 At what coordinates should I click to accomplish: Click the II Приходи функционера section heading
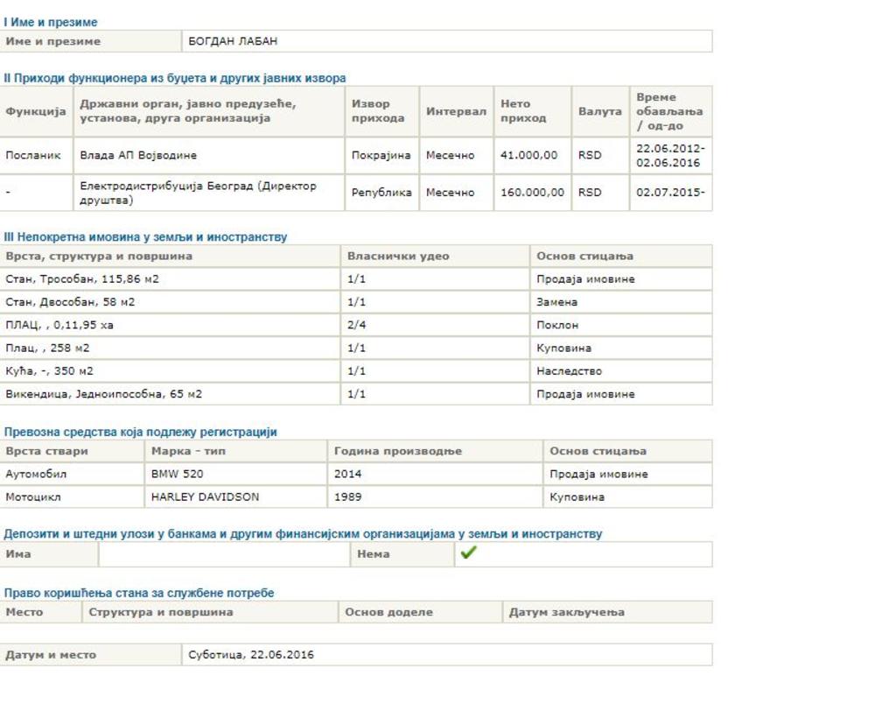point(175,78)
